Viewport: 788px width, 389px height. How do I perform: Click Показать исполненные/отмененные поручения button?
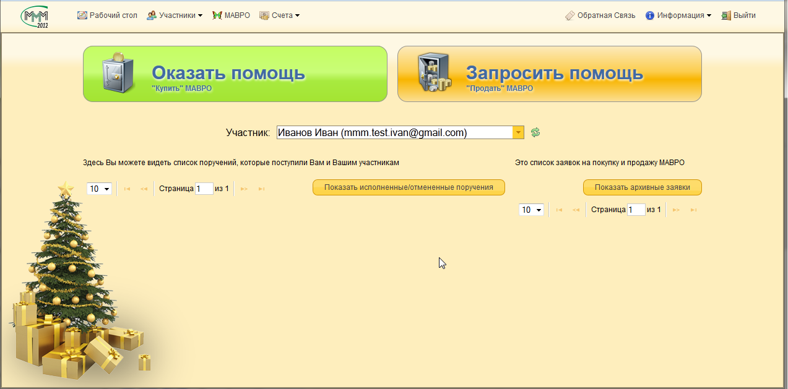pos(409,187)
